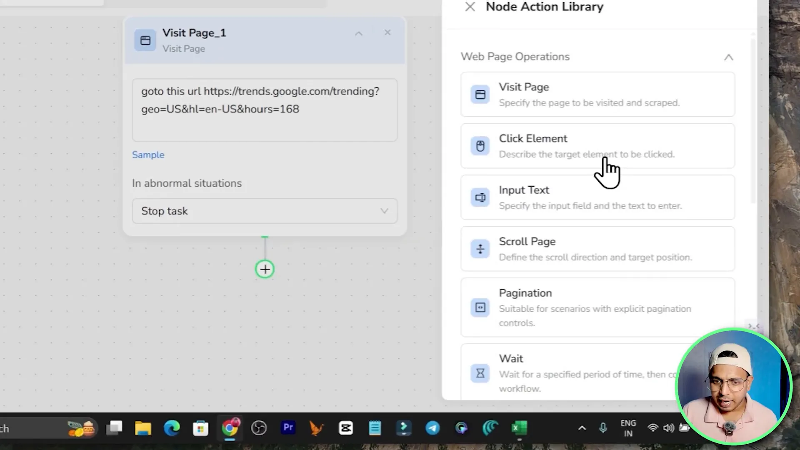Open the Stop task dropdown
This screenshot has width=800, height=450.
(265, 211)
